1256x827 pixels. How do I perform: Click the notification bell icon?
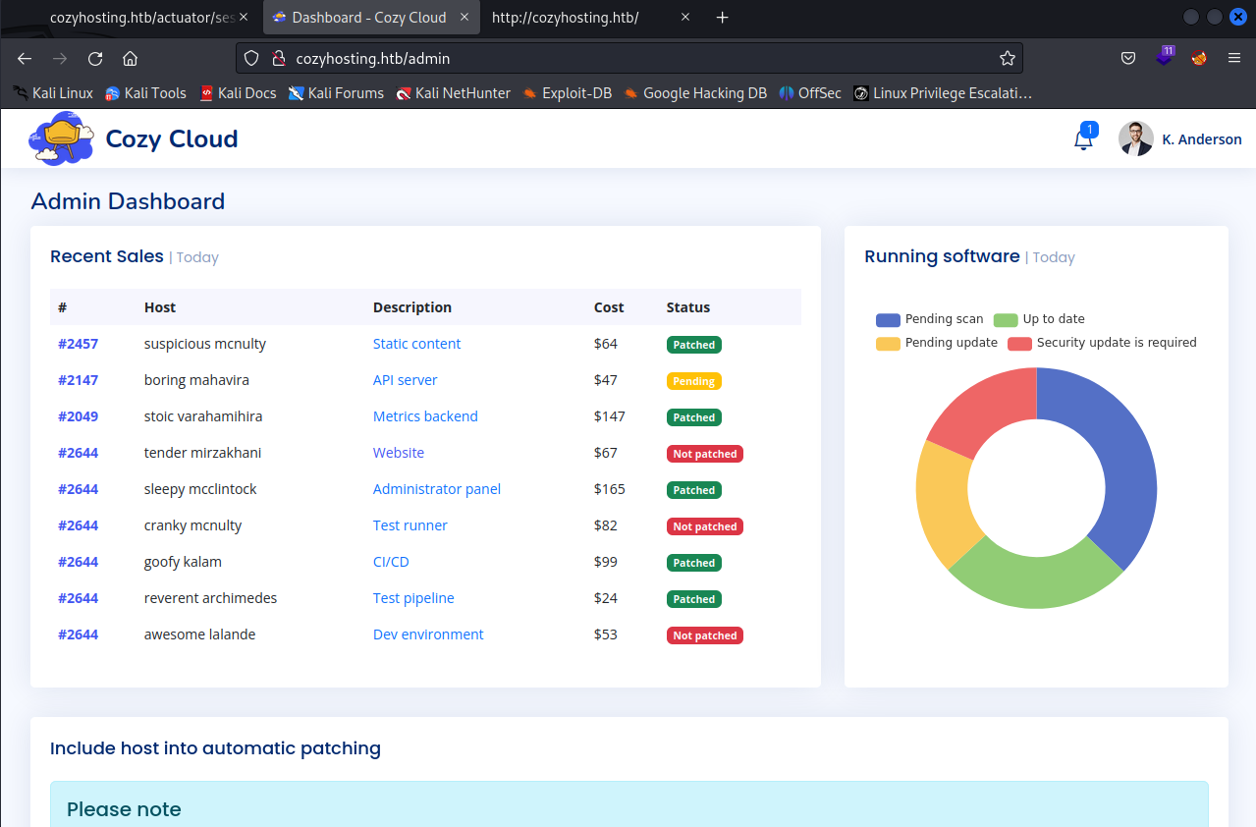tap(1083, 139)
